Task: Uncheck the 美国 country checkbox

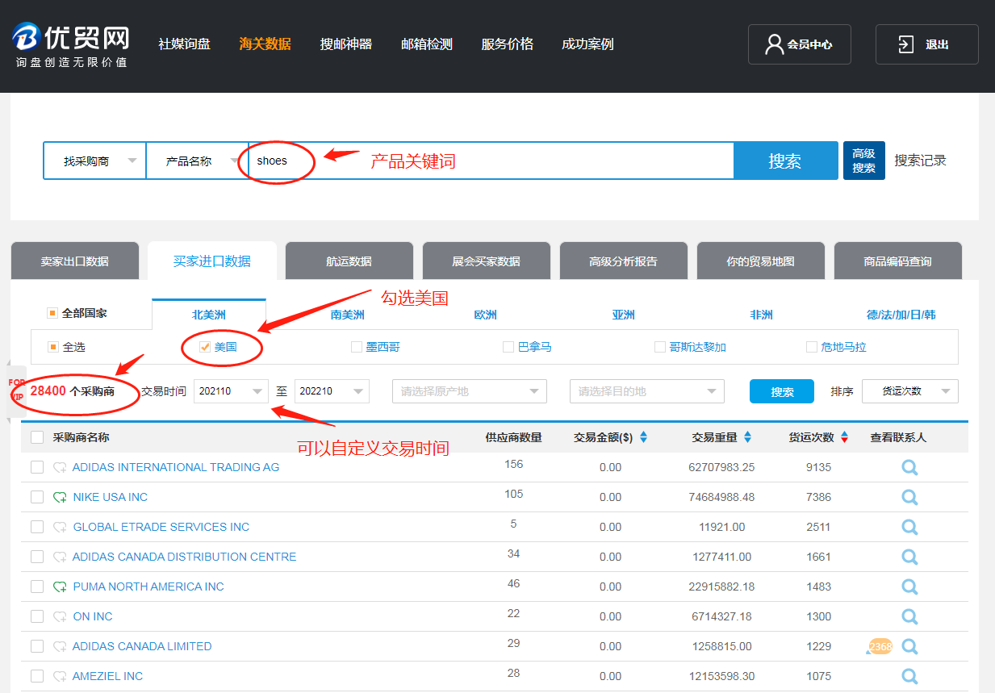Action: (x=205, y=347)
